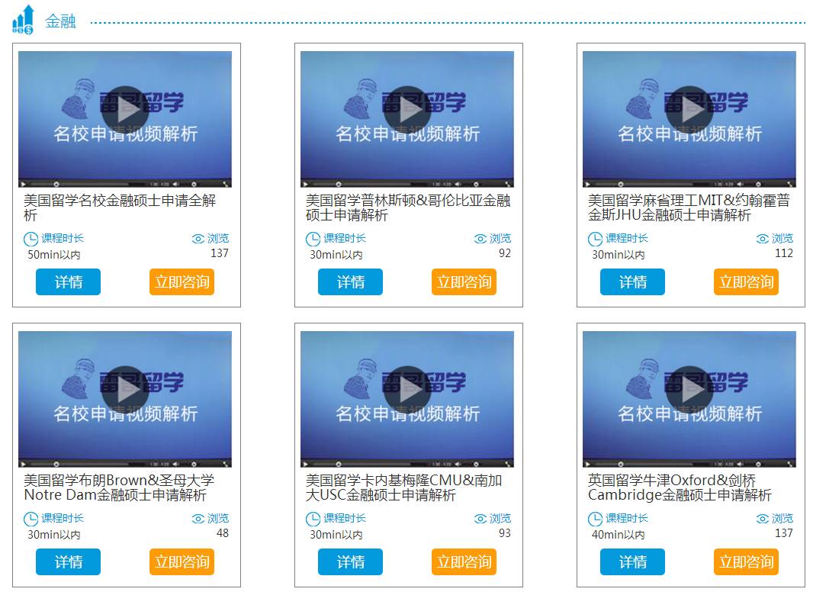Viewport: 813px width, 592px height.
Task: Click view count 48
Action: [223, 533]
